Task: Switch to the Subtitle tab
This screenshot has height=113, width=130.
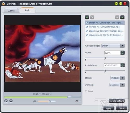Action: pos(11,11)
